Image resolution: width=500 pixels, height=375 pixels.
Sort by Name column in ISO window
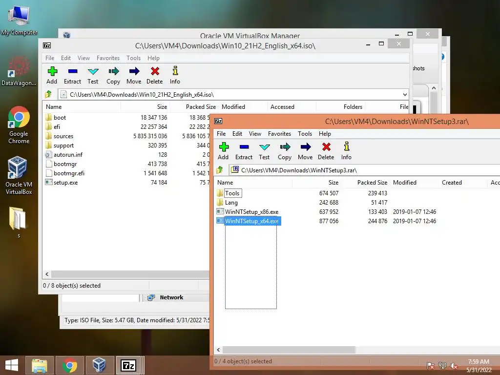[x=82, y=107]
